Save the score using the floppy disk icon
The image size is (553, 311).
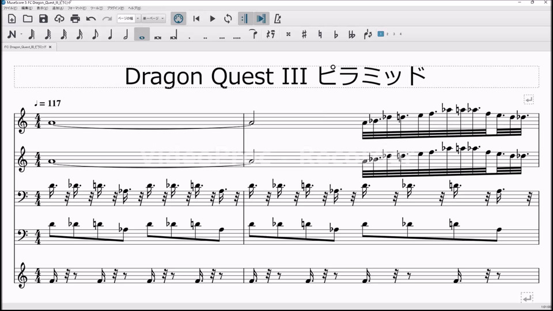[43, 18]
